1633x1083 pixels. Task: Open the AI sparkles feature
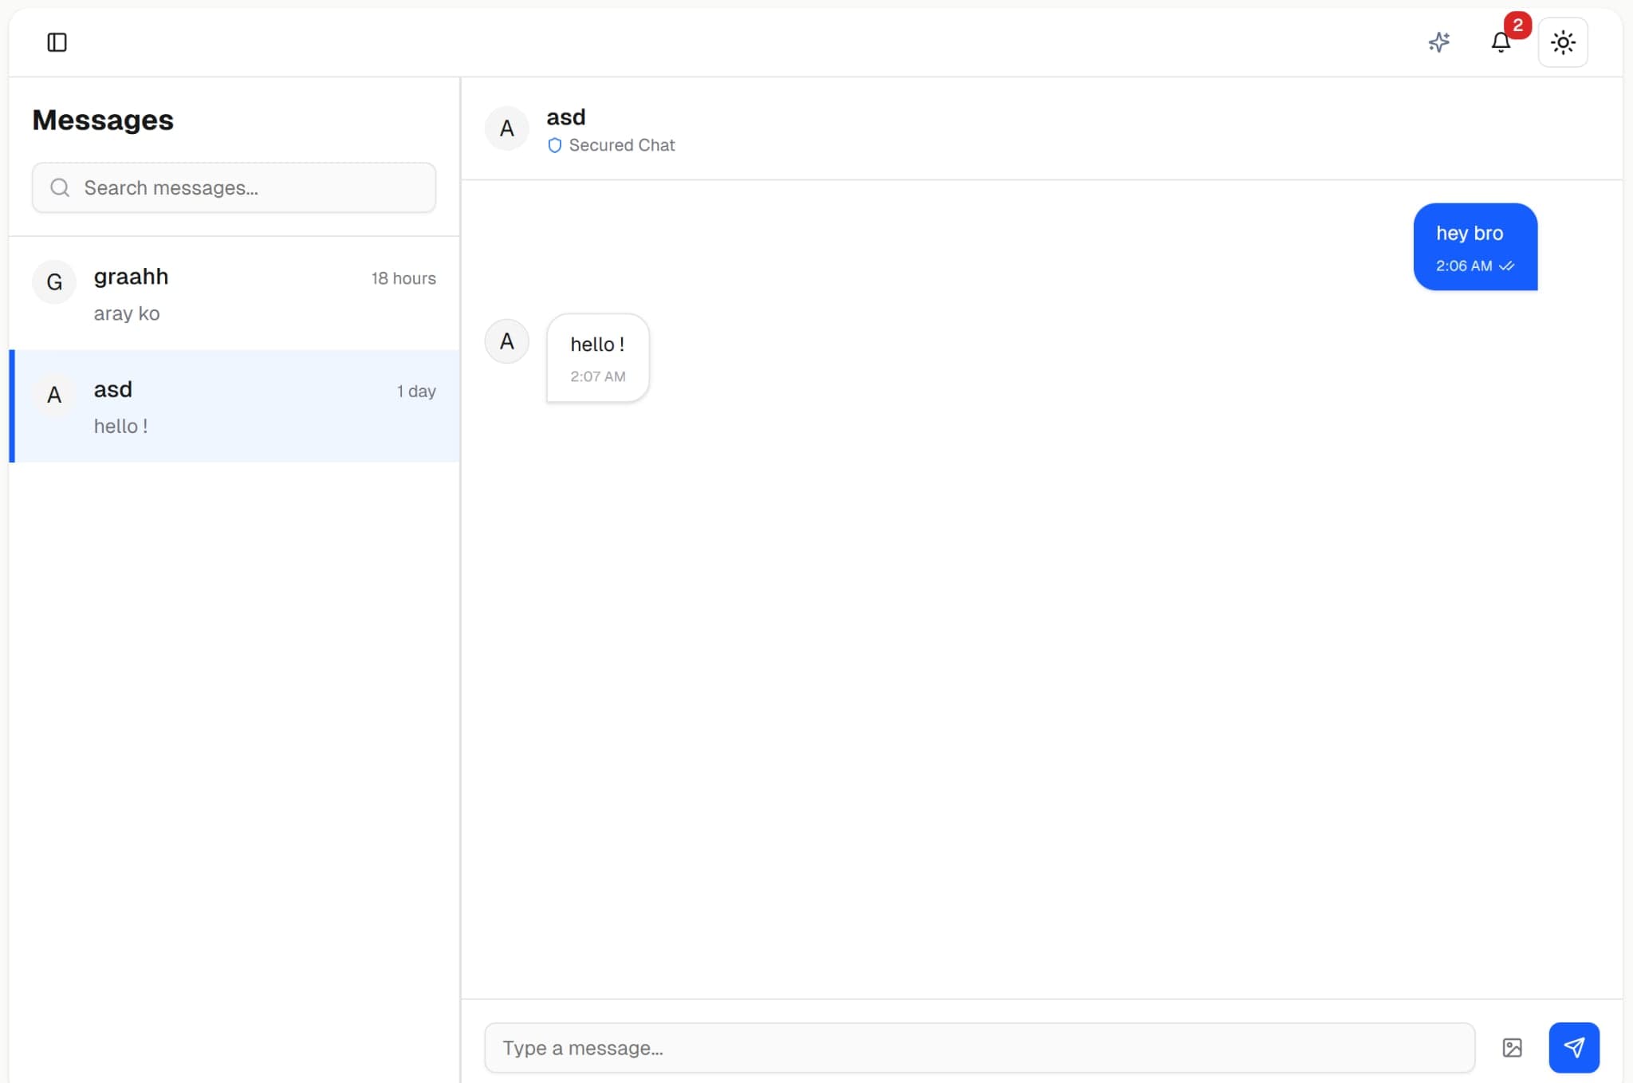pos(1439,42)
